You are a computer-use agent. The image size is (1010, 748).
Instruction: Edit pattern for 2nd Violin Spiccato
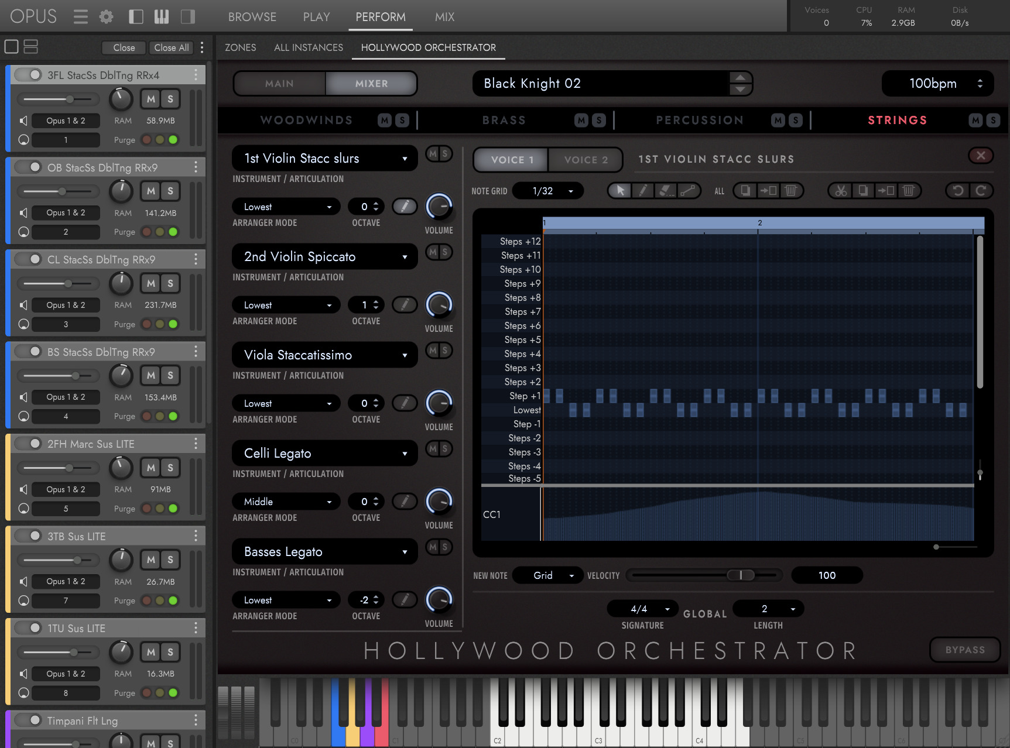404,304
